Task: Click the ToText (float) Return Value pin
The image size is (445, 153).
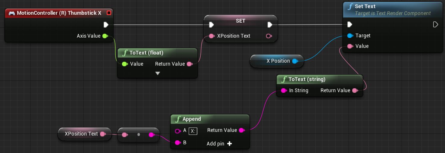Action: pos(189,64)
